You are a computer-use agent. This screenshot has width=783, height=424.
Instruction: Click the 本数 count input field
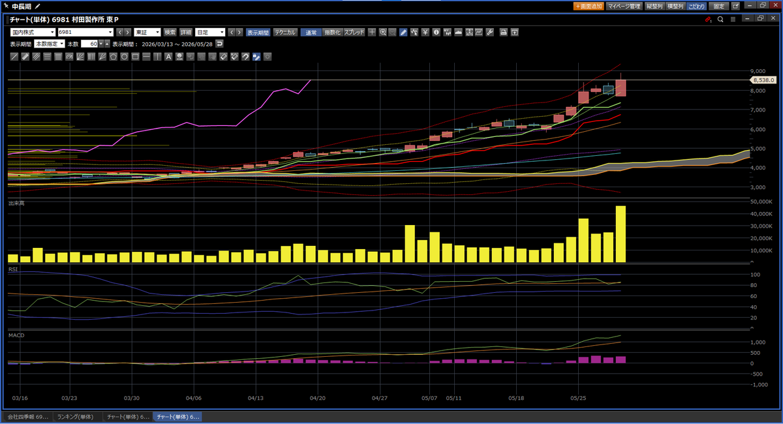pos(89,44)
